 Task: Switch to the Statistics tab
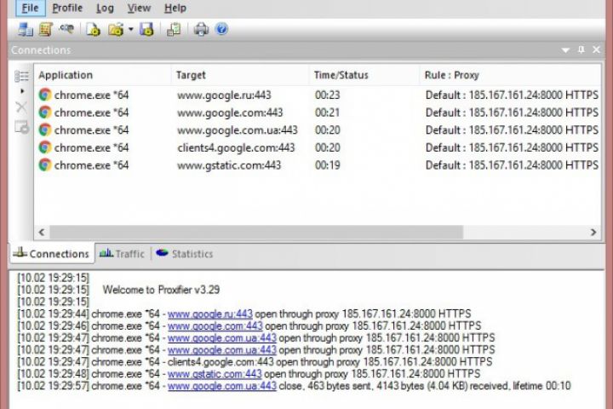click(185, 254)
